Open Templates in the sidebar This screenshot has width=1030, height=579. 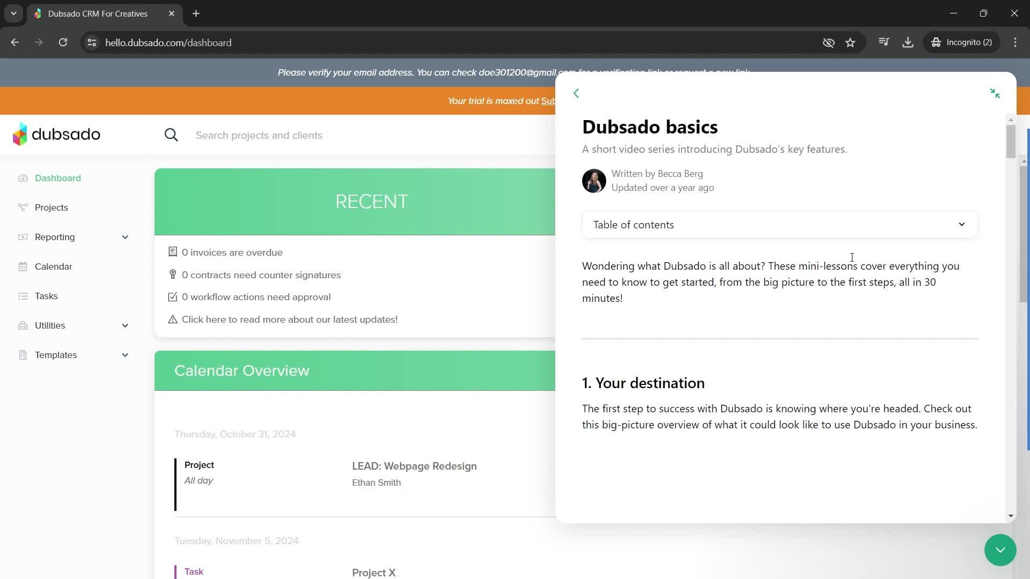pyautogui.click(x=56, y=355)
